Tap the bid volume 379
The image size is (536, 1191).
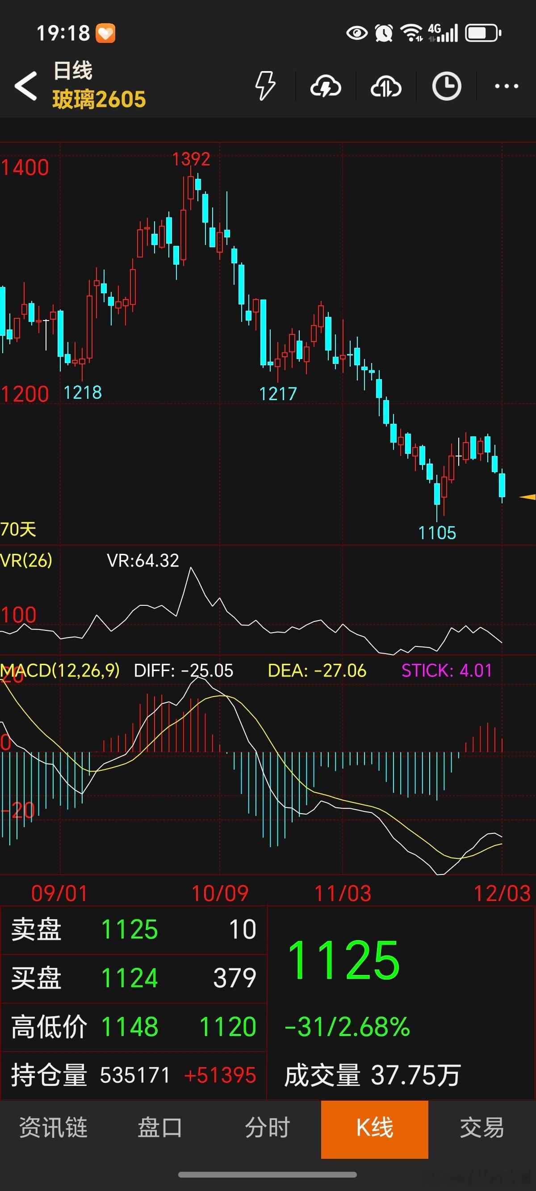point(235,978)
